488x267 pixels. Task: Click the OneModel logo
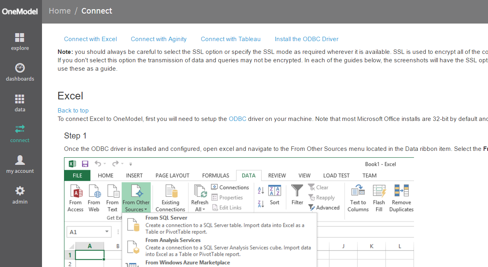20,11
